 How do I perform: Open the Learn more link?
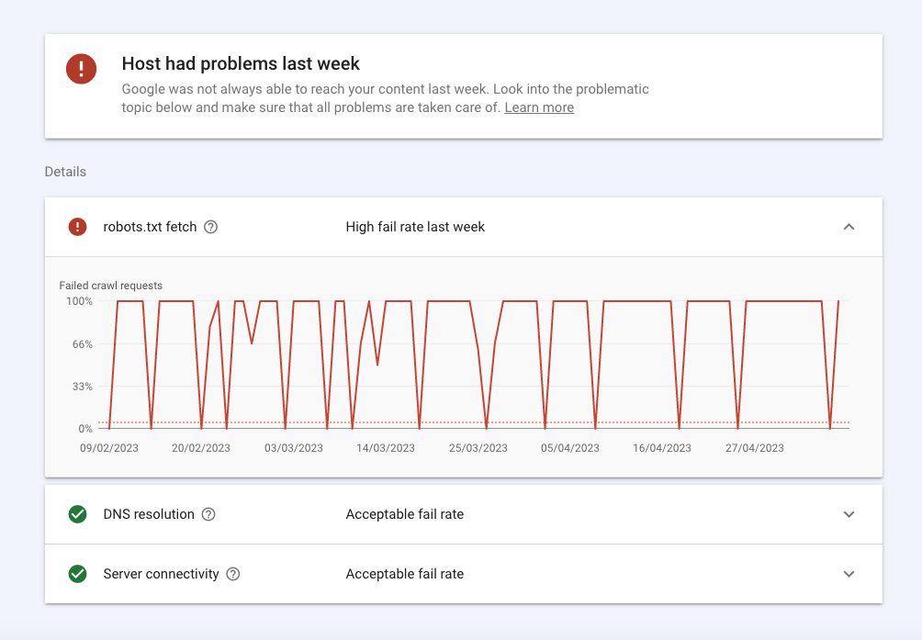coord(539,107)
